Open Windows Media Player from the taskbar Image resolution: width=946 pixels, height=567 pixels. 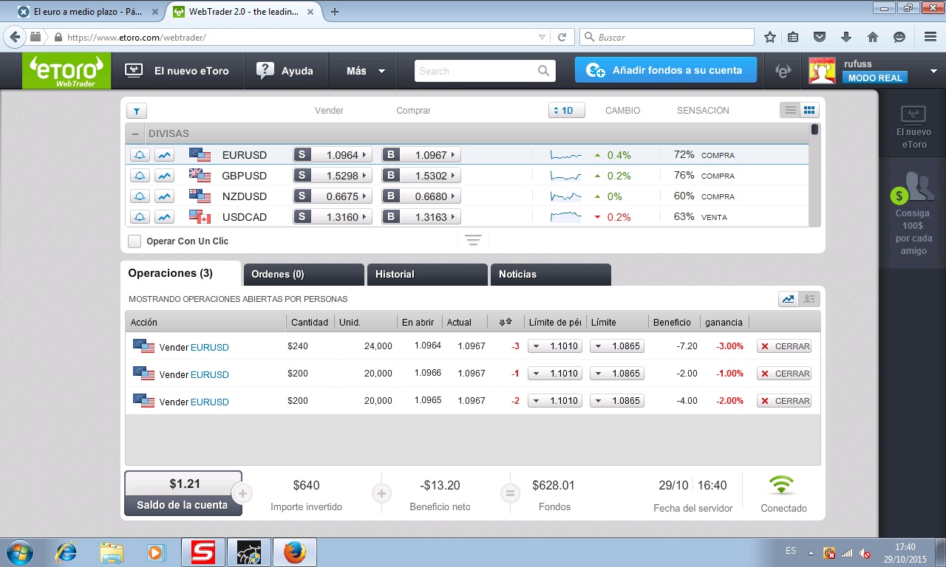pos(155,552)
